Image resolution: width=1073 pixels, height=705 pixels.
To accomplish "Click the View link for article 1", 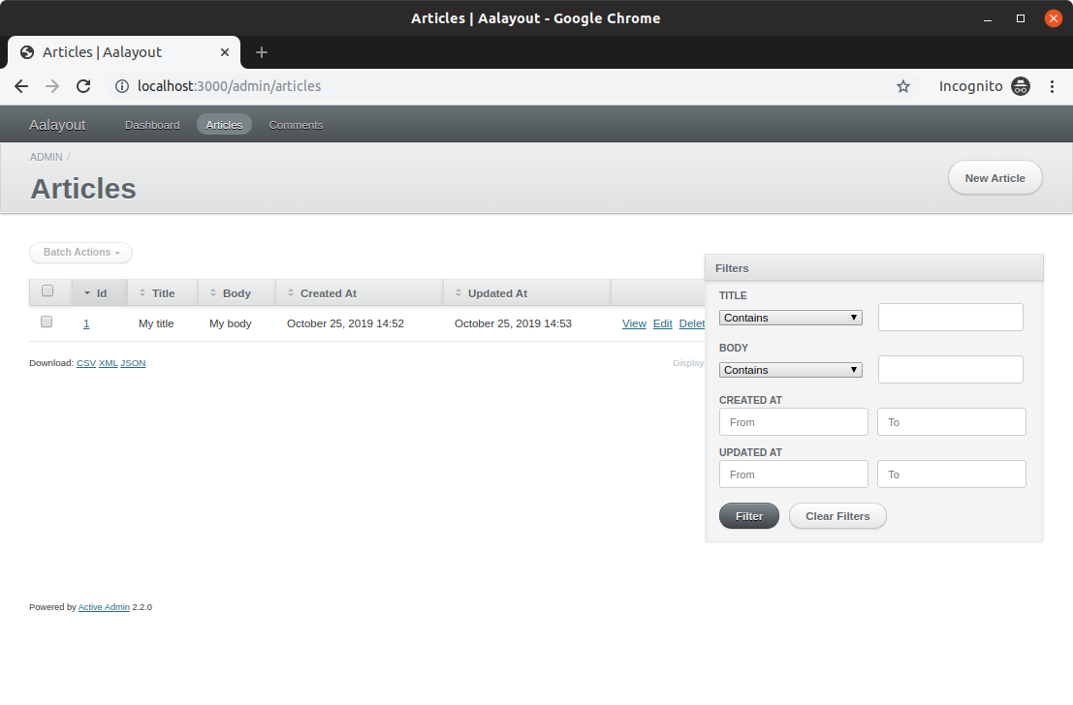I will pyautogui.click(x=634, y=323).
